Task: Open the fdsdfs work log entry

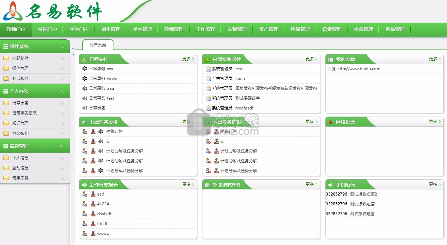Action: (x=103, y=224)
